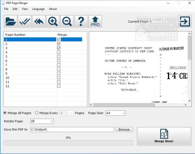Select all pages with double-check icon
The width and height of the screenshot is (195, 154).
click(25, 21)
